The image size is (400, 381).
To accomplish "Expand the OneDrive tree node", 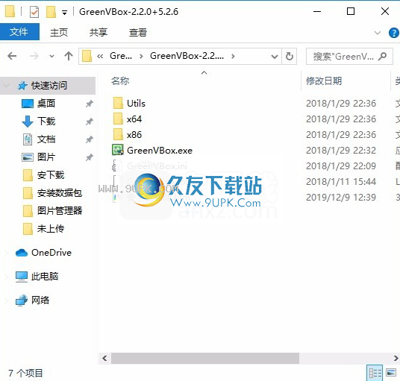I will [7, 253].
